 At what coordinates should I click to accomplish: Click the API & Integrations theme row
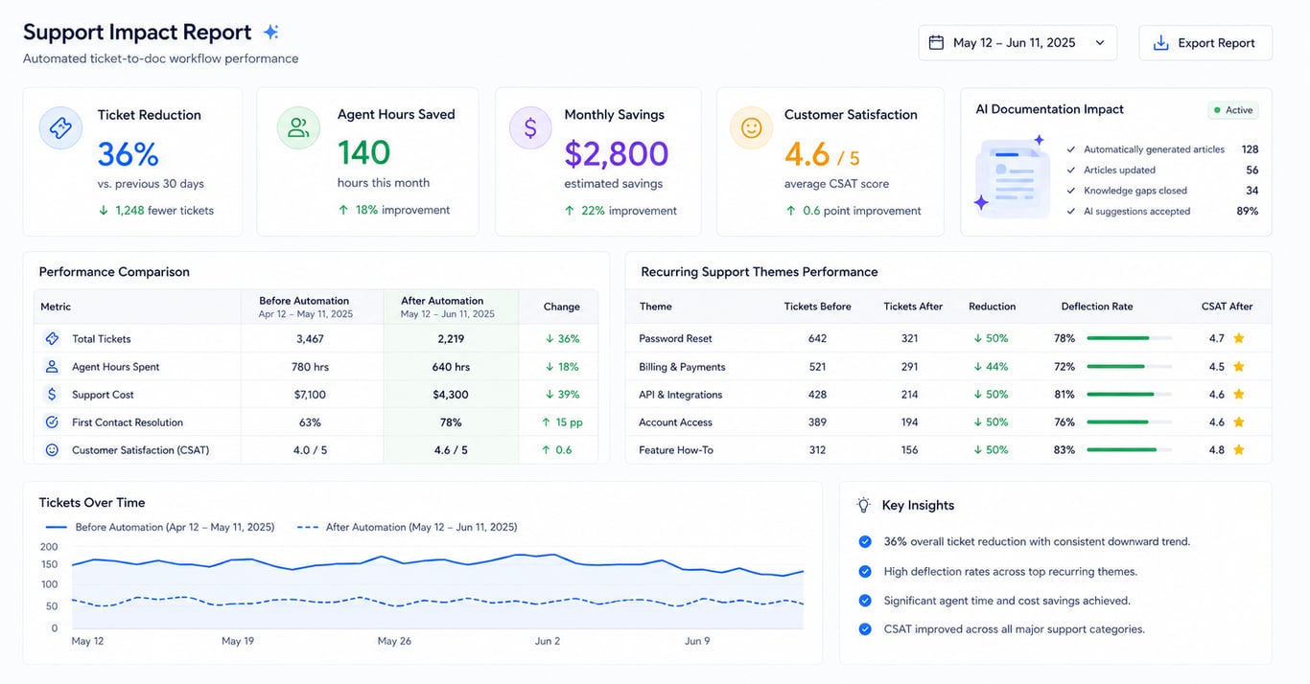(947, 395)
